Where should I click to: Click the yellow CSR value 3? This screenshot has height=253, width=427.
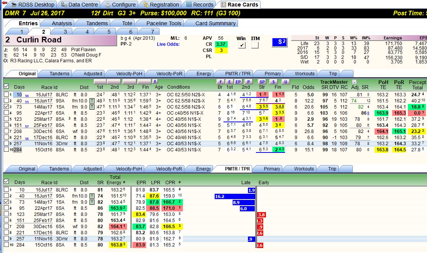[x=221, y=50]
